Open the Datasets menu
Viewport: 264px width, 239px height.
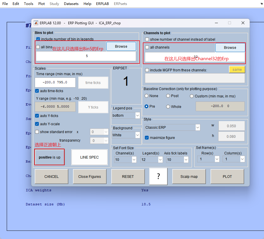click(x=71, y=4)
